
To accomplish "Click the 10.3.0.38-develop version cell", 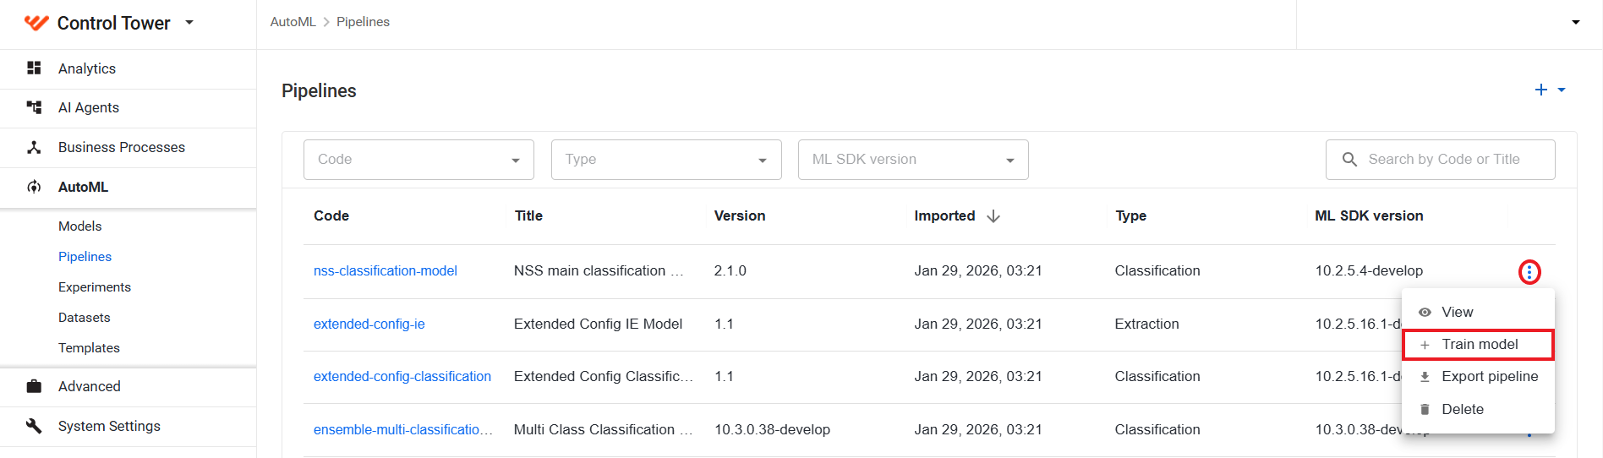I will pos(772,429).
